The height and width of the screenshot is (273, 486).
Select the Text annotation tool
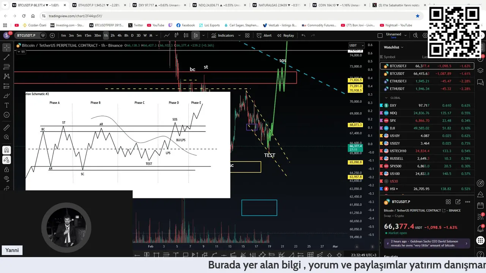click(6, 105)
